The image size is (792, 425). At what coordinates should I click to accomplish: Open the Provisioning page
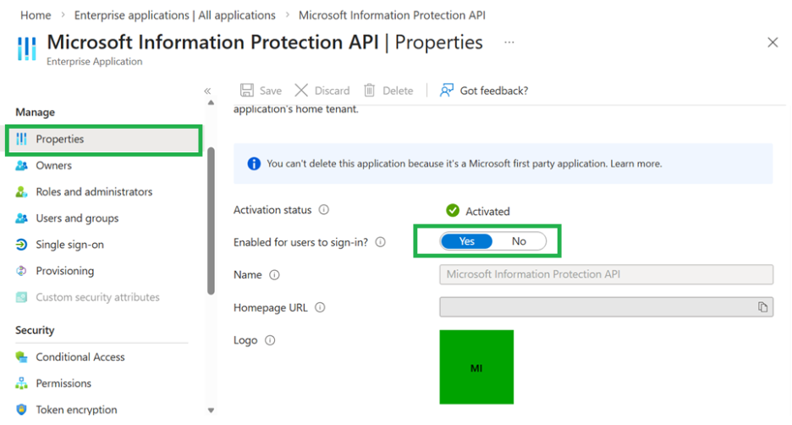[x=64, y=271]
